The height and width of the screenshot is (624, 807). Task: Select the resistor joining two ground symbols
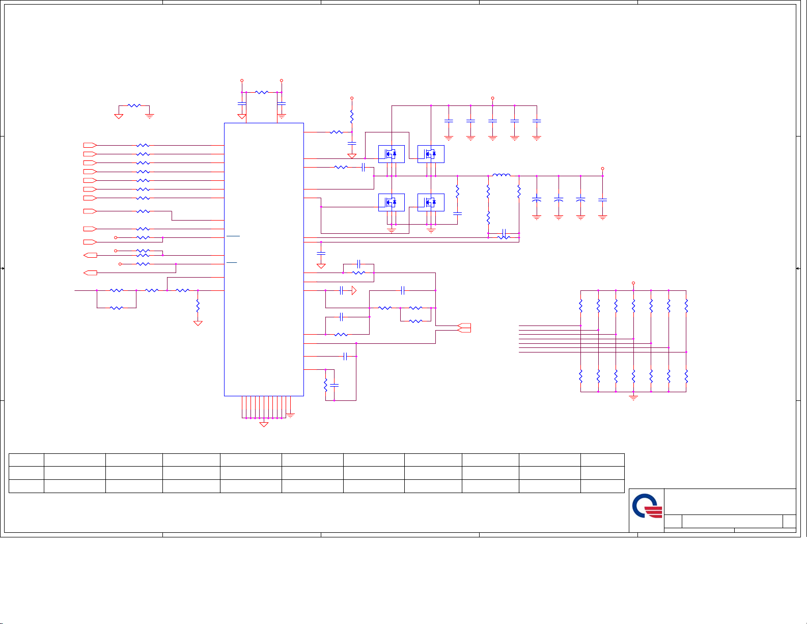click(134, 106)
